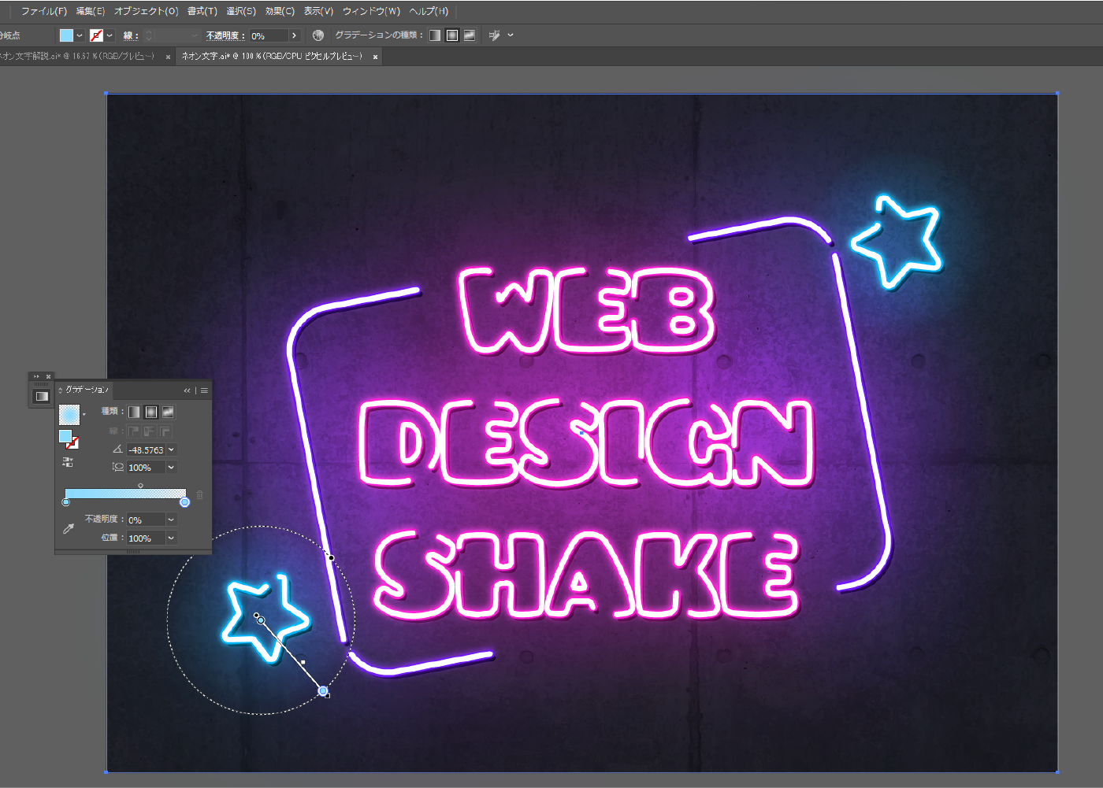
Task: Expand the aspect ratio 100% dropdown
Action: point(171,468)
